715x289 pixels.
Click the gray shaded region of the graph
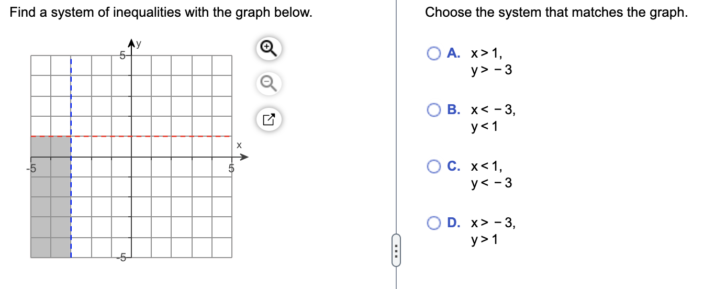[x=51, y=197]
